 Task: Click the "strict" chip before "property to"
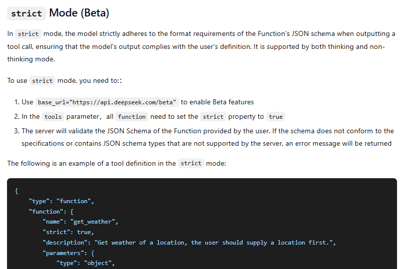[x=213, y=117]
